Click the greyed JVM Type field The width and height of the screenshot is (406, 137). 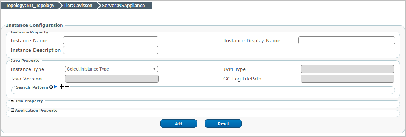347,69
